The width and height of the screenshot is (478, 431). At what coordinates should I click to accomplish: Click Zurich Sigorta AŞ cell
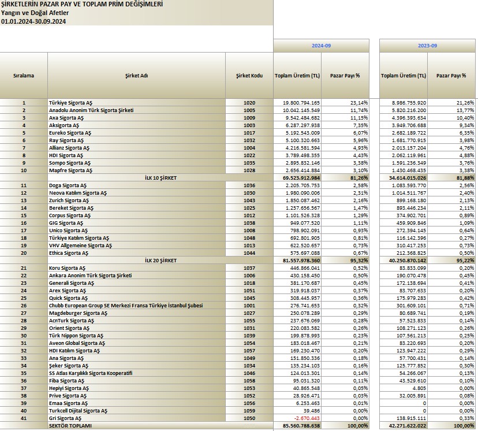coord(136,200)
